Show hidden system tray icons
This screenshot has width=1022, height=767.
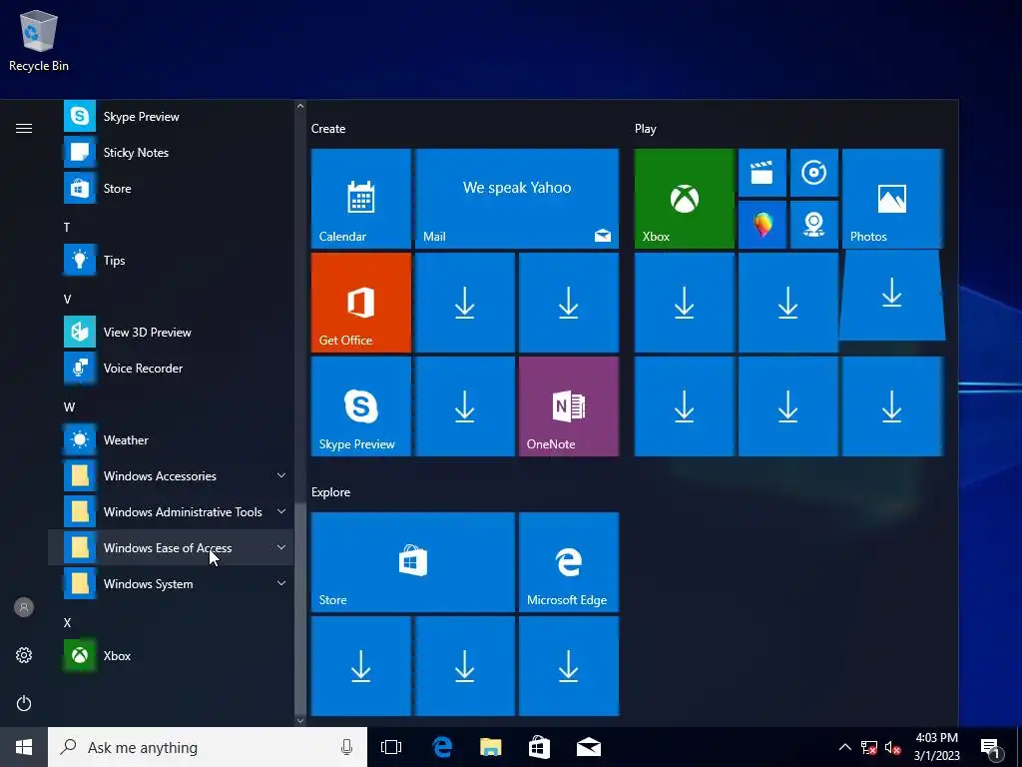(x=844, y=747)
